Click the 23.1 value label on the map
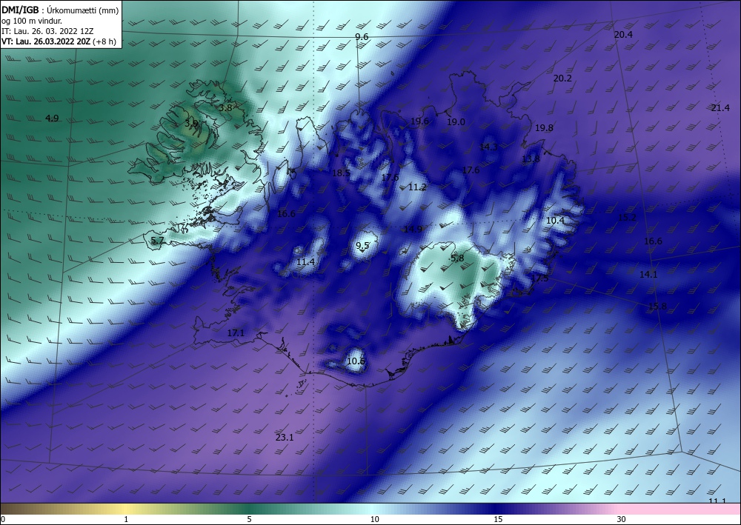Viewport: 741px width, 525px height. (285, 437)
